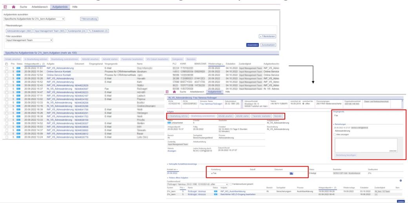The width and height of the screenshot is (408, 203).
Task: Open the Historie Anzeigen link
Action: pyautogui.click(x=172, y=151)
